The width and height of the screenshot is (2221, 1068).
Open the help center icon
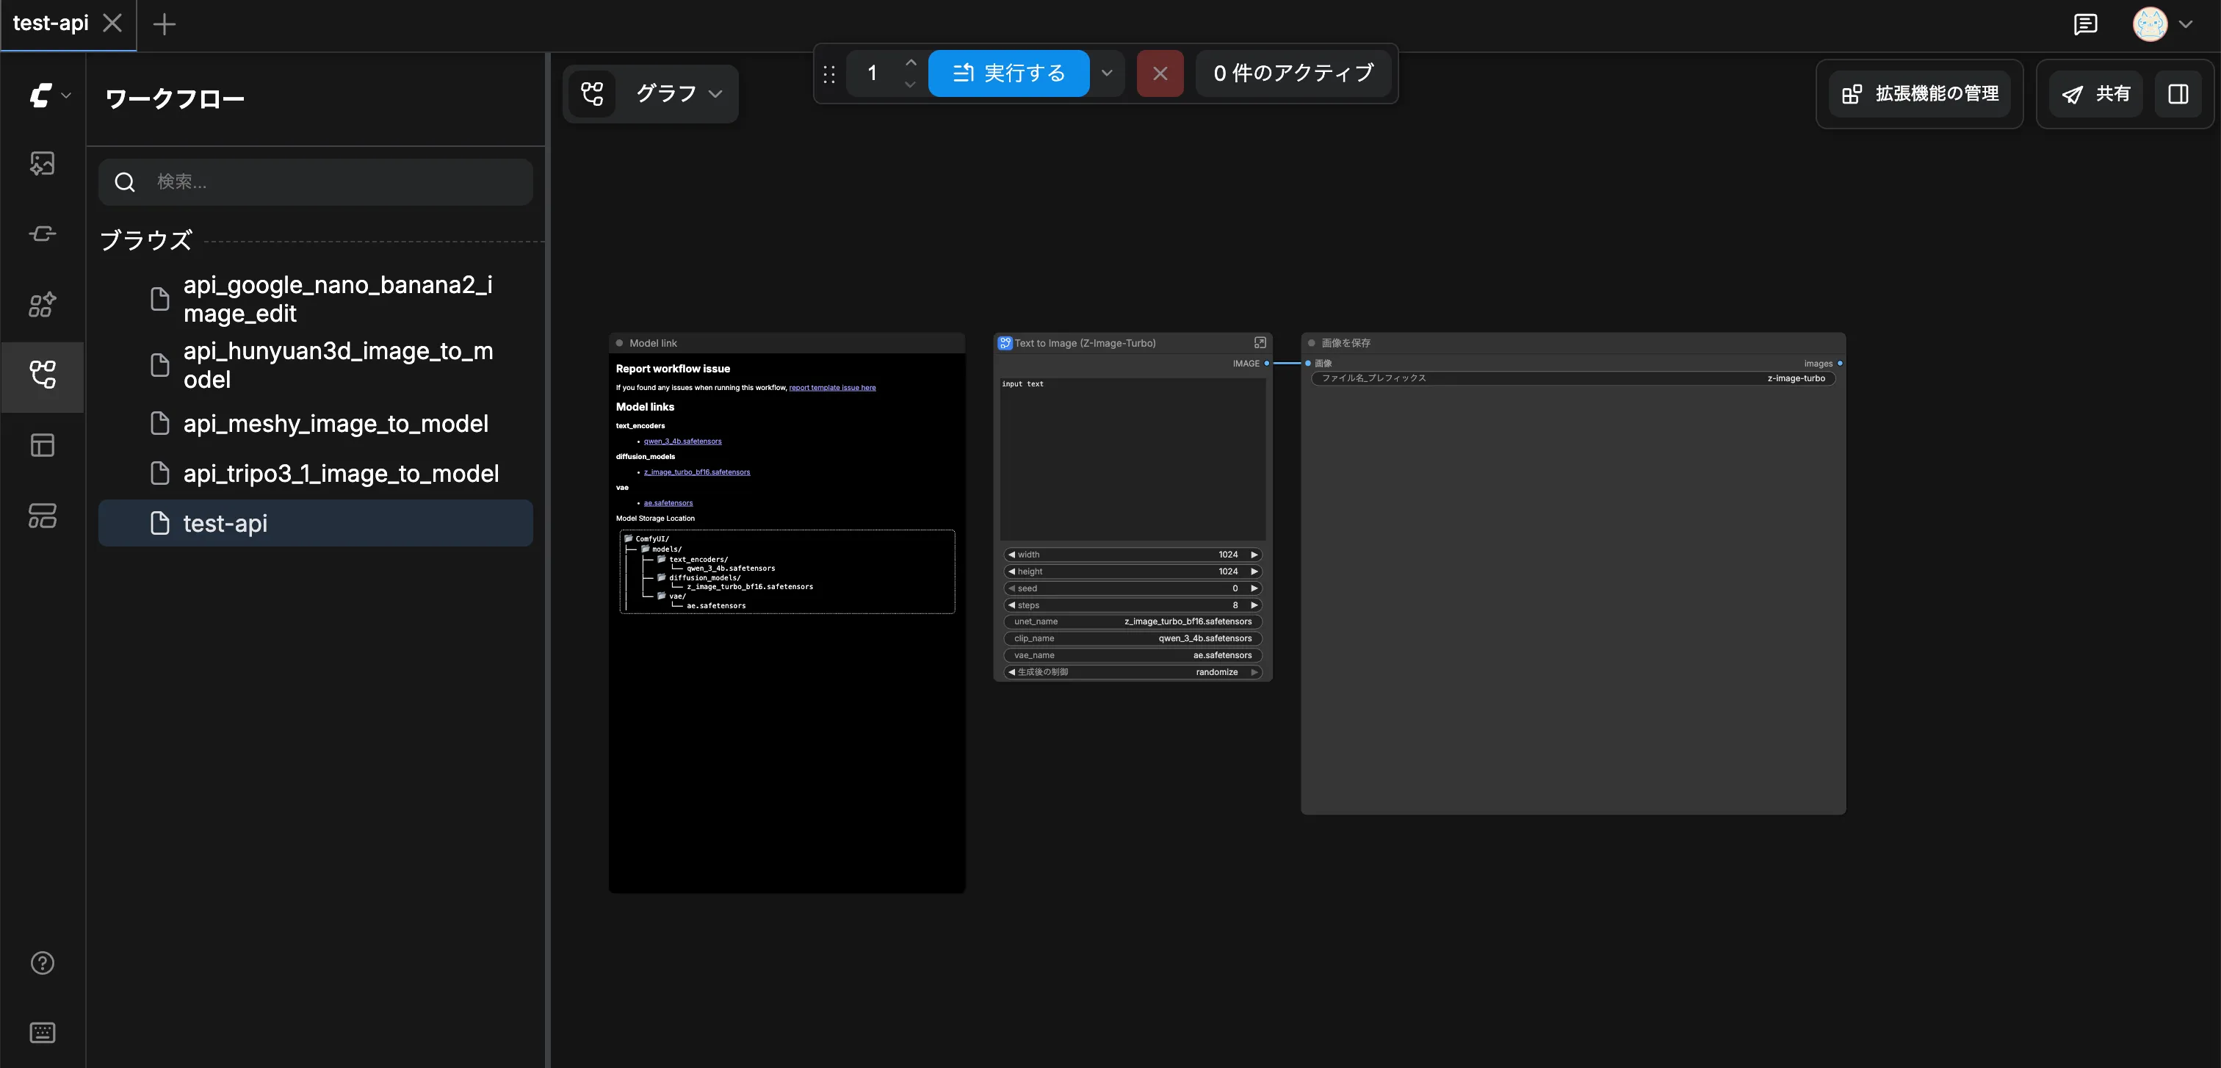tap(43, 963)
